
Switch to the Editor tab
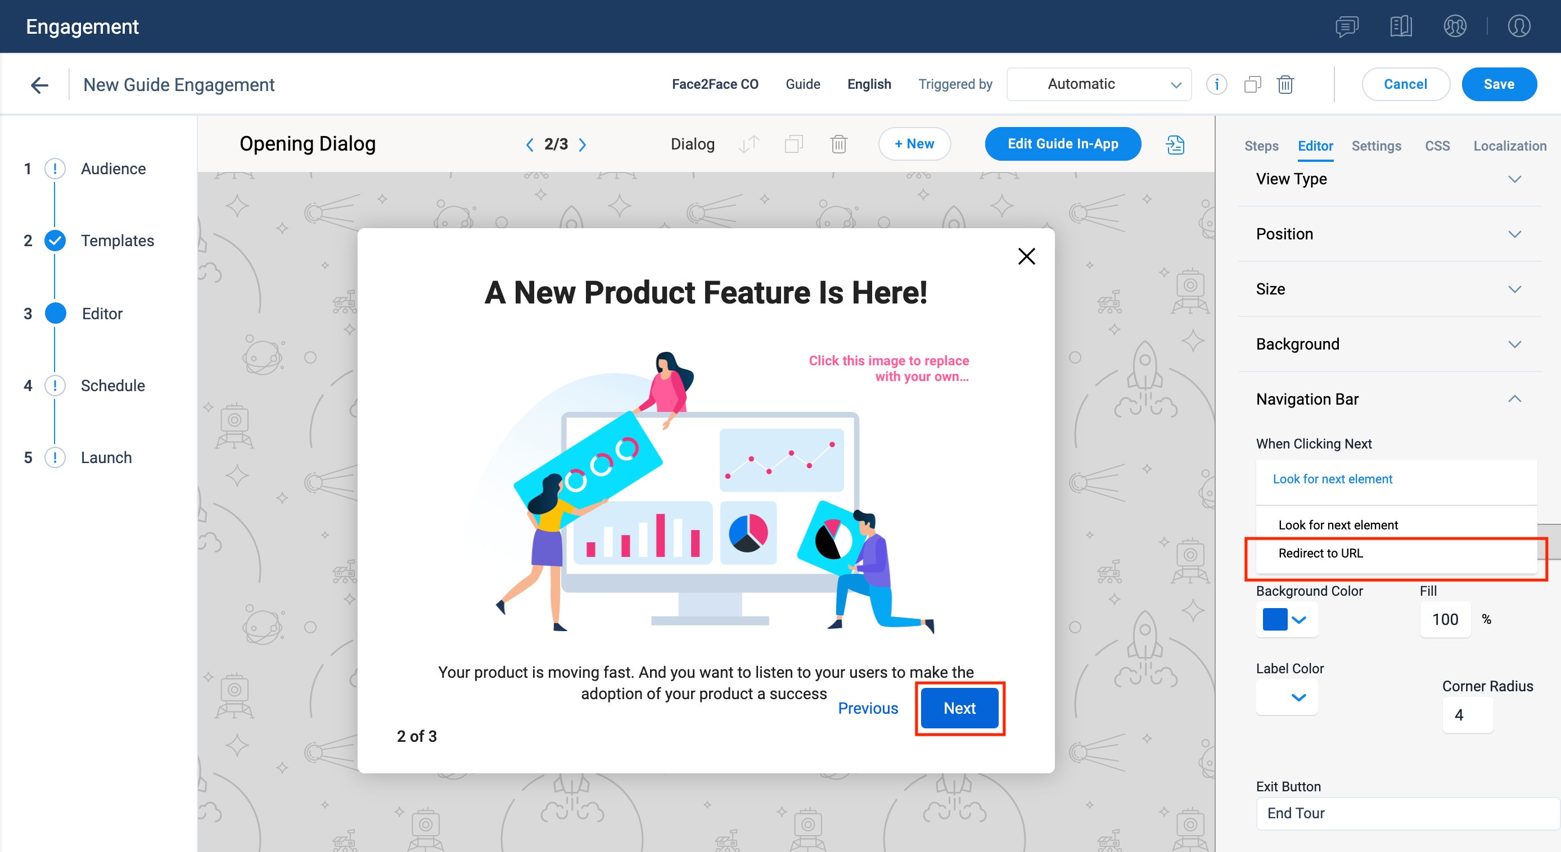1315,146
